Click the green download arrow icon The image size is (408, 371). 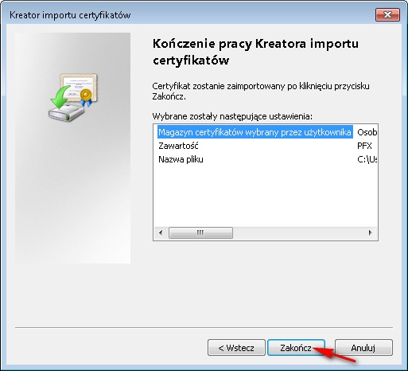click(60, 97)
